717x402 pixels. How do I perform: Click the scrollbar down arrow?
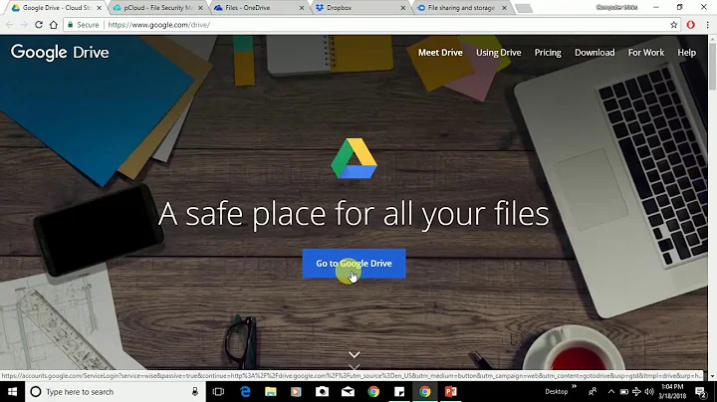[x=712, y=376]
